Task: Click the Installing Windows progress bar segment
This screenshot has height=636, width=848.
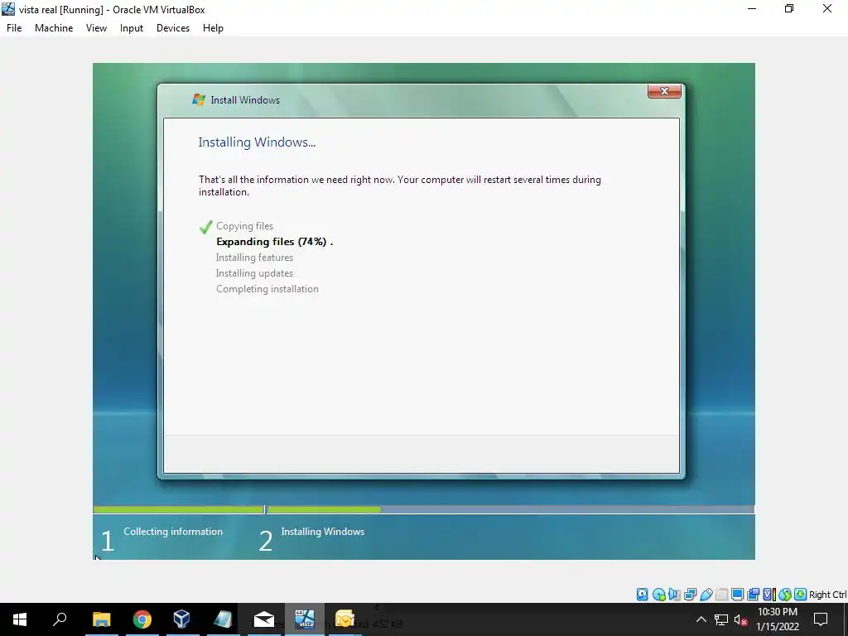Action: coord(510,509)
